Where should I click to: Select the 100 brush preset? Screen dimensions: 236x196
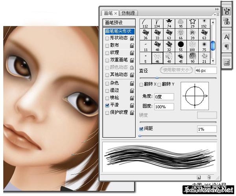click(x=192, y=46)
